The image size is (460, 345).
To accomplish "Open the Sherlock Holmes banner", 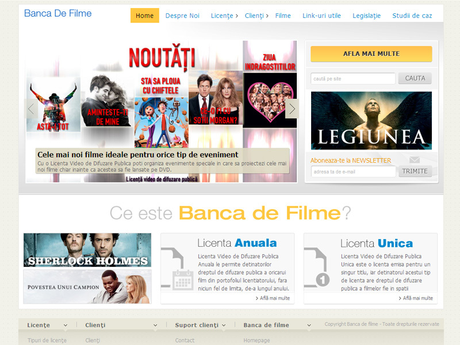I will tap(87, 250).
